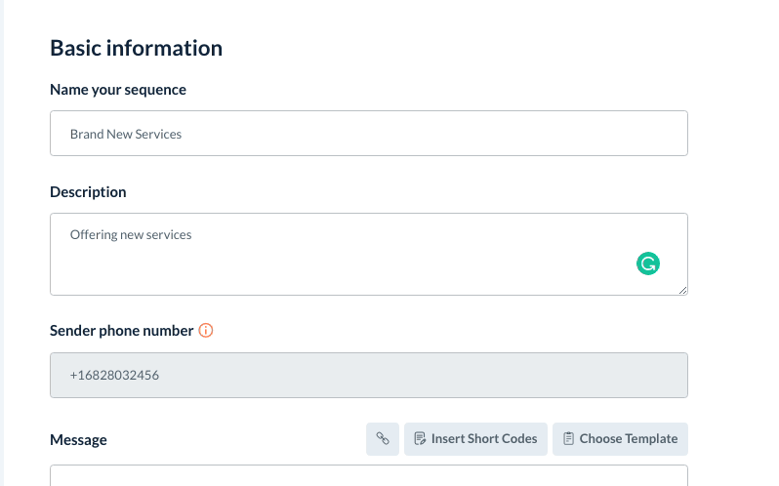Viewport: 779px width, 486px height.
Task: Open the Choose Template button label
Action: (x=628, y=439)
